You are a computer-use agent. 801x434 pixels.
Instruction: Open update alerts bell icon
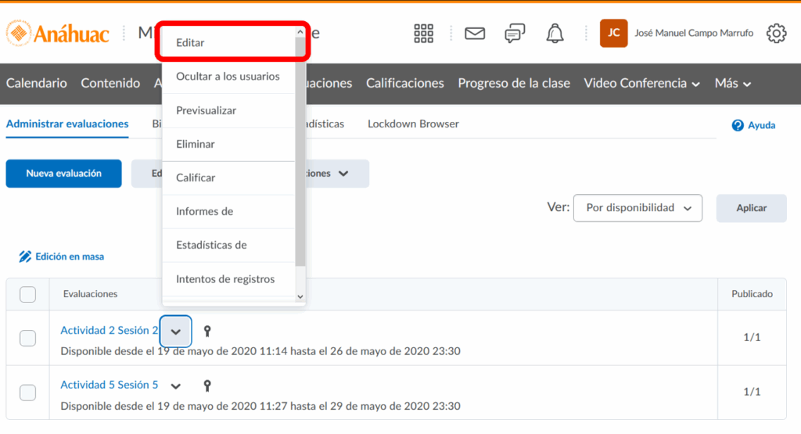point(555,33)
